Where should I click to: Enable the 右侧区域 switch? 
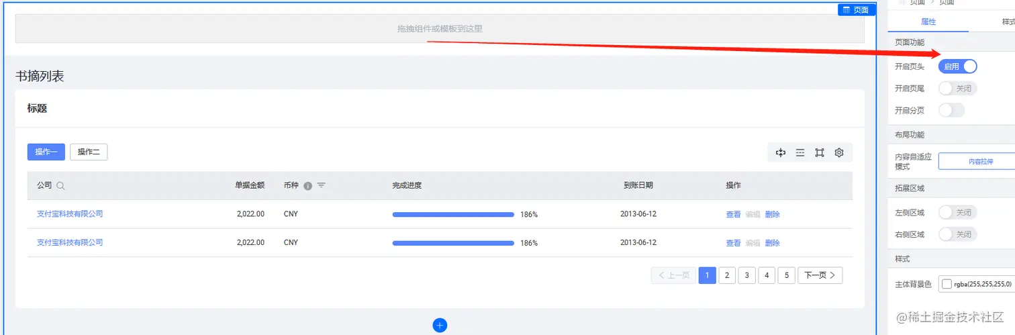(957, 234)
